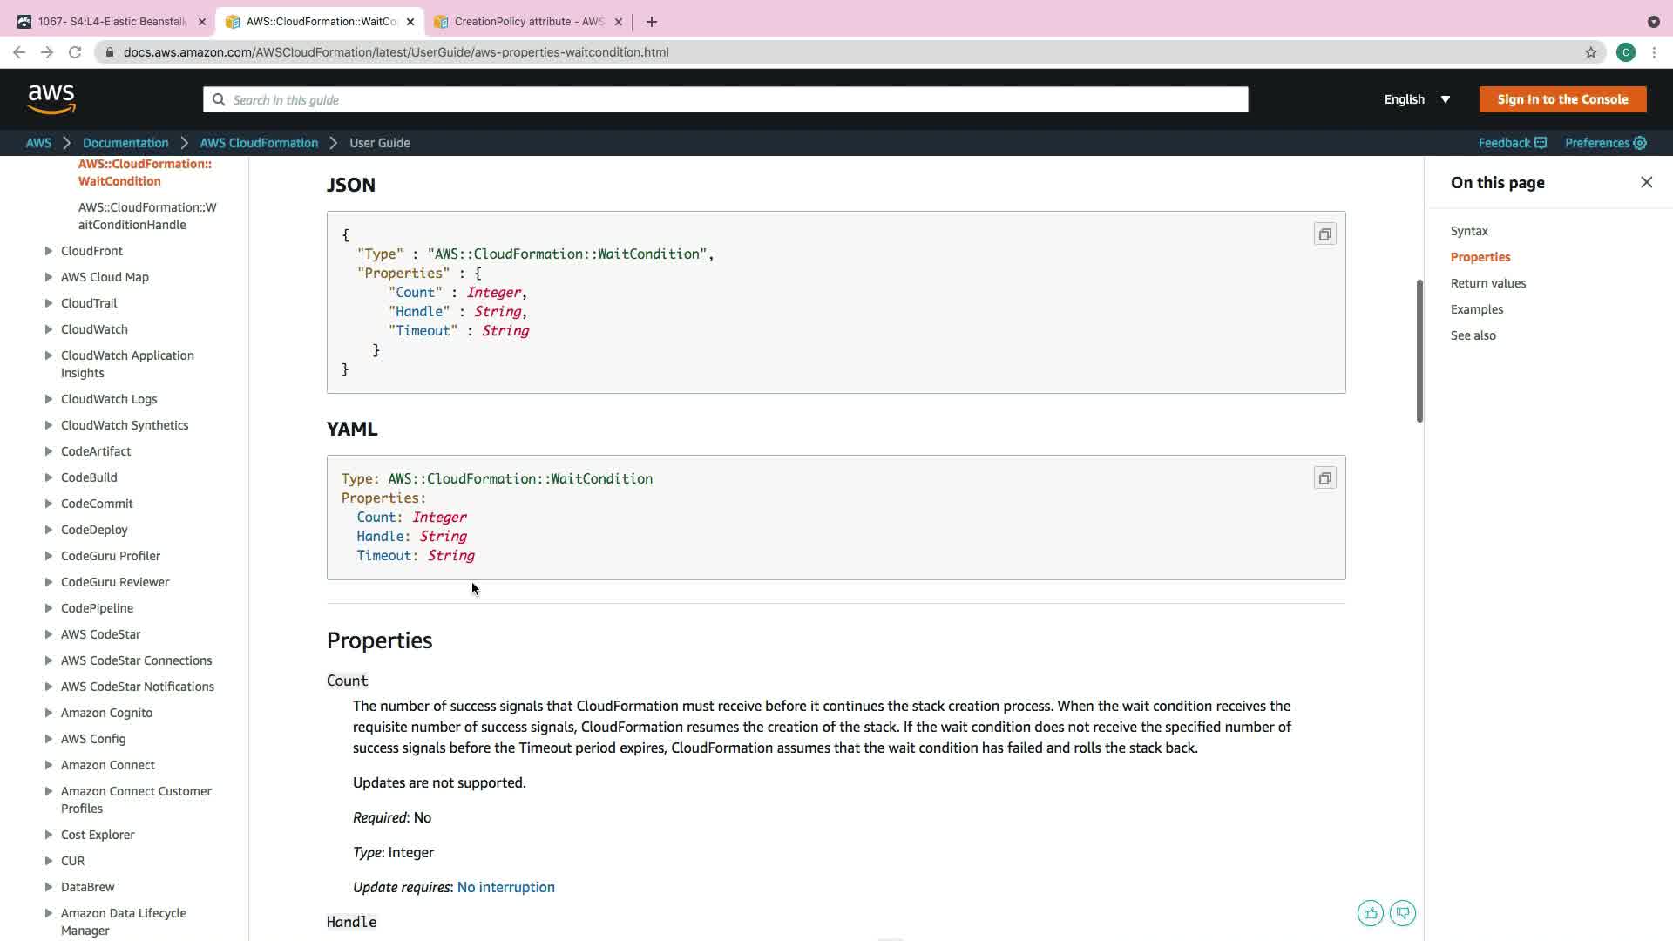1673x941 pixels.
Task: Click the thumbs down feedback icon
Action: click(x=1402, y=913)
